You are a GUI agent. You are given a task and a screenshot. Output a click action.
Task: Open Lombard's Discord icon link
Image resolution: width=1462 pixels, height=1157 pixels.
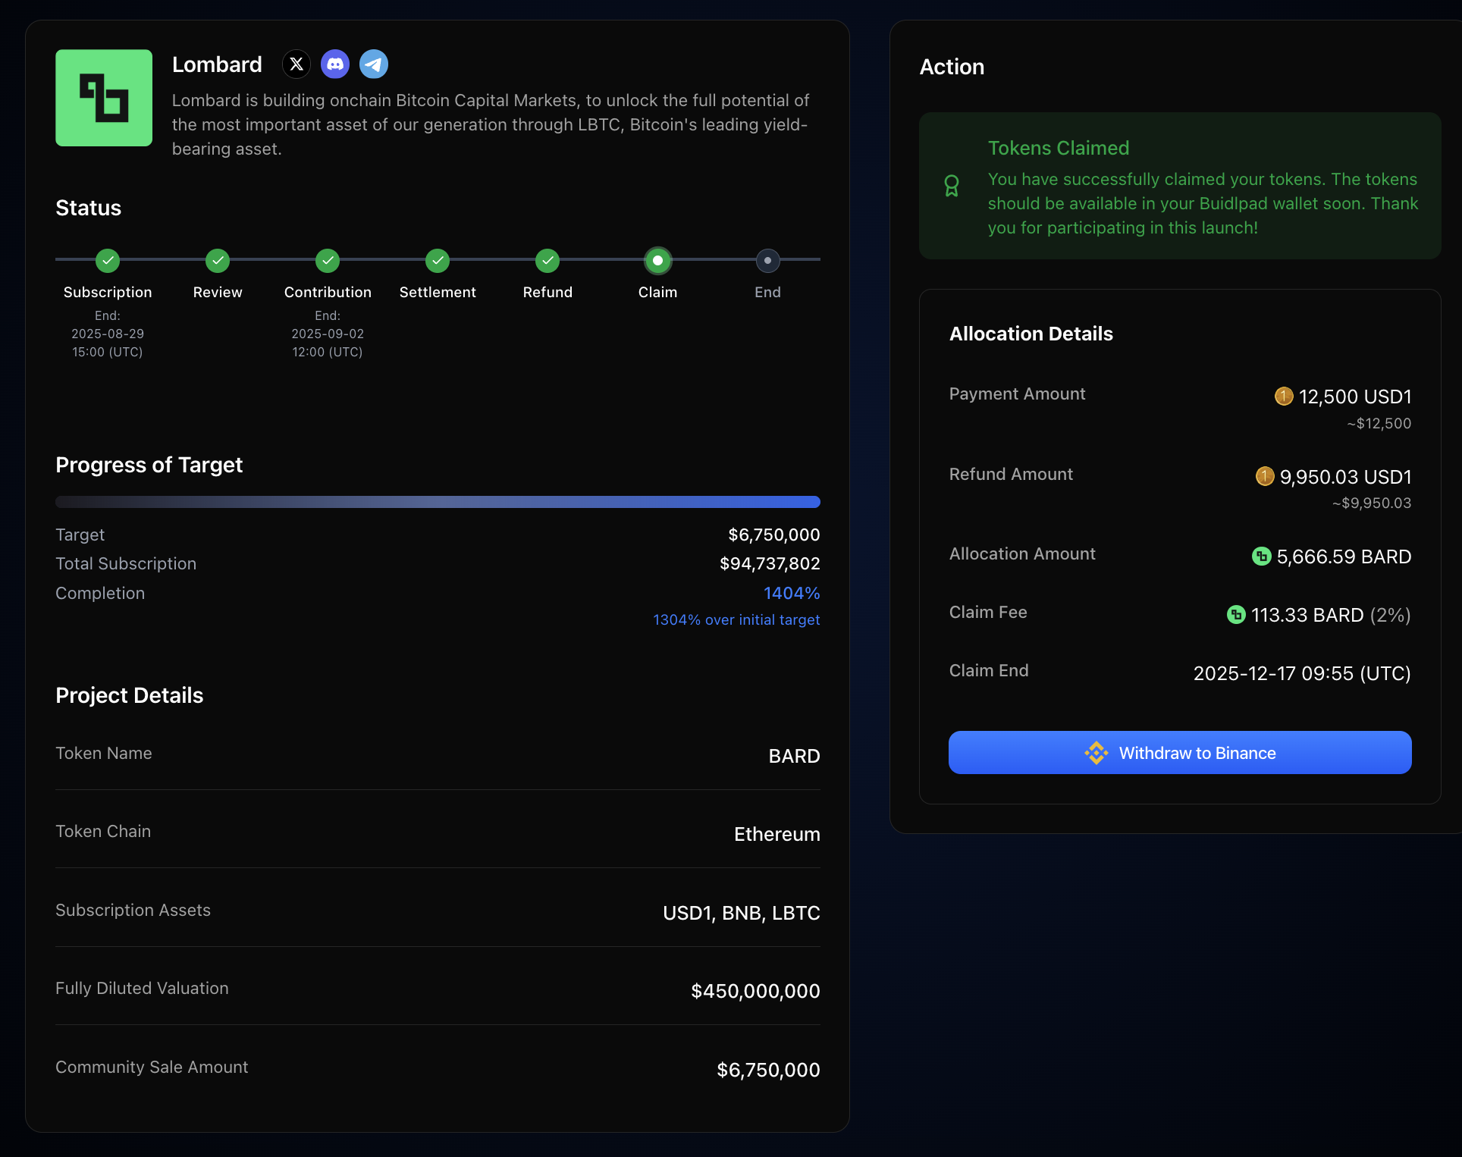pyautogui.click(x=335, y=64)
